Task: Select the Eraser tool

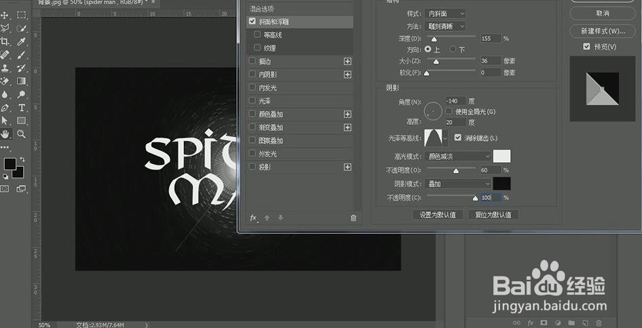Action: [x=5, y=81]
